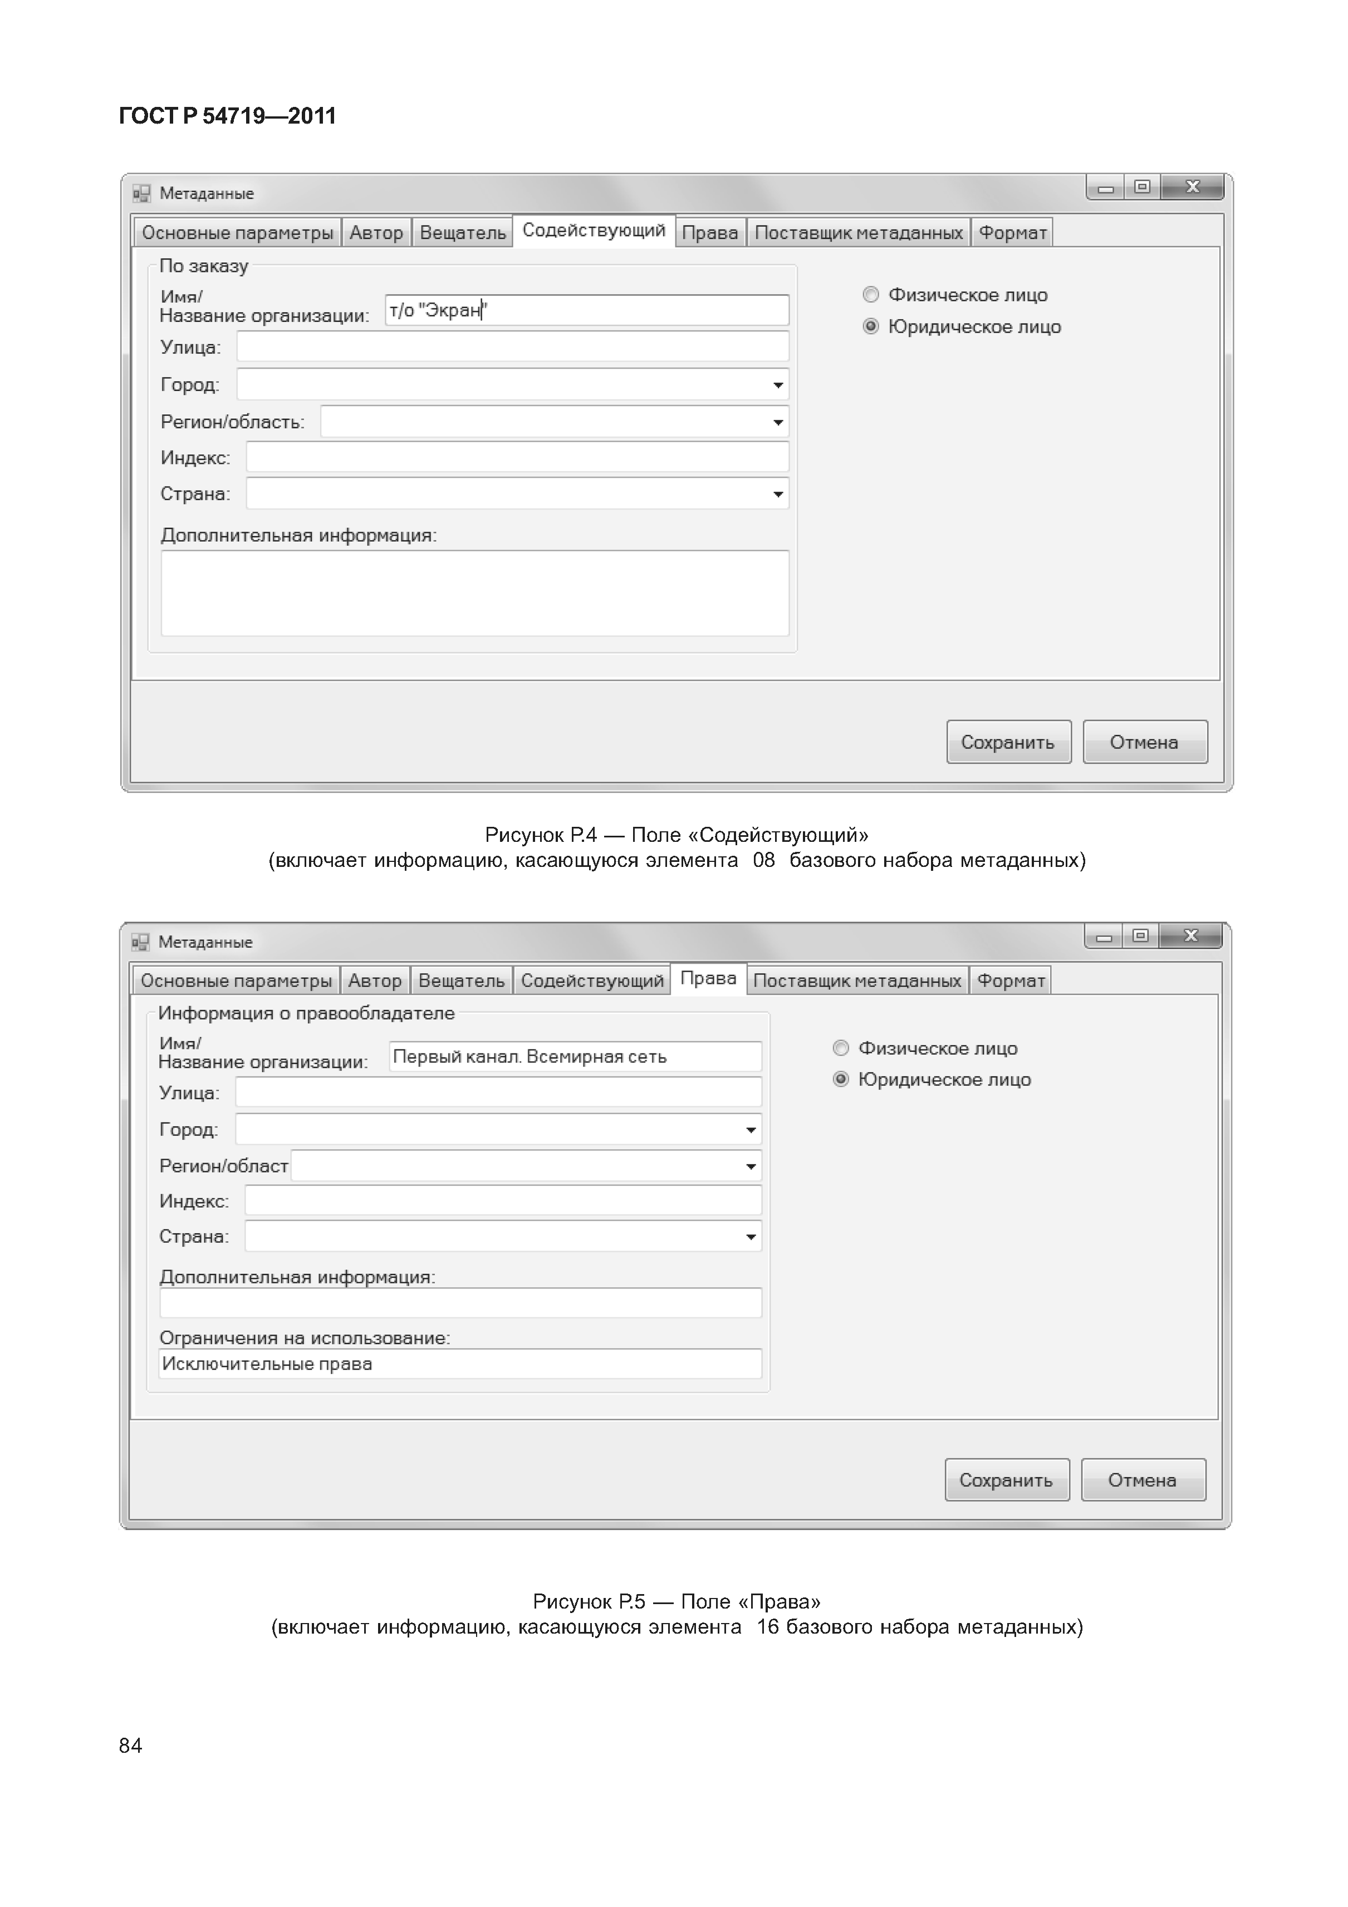
Task: Switch to Автор tab in lower window
Action: coord(375,981)
